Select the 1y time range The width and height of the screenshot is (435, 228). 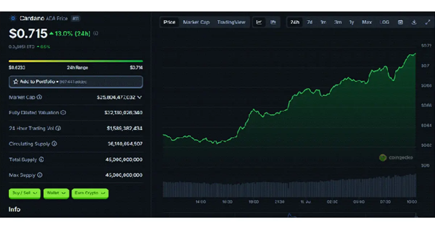pos(352,22)
